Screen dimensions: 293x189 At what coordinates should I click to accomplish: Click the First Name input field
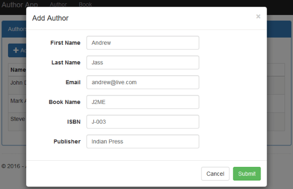pyautogui.click(x=143, y=43)
